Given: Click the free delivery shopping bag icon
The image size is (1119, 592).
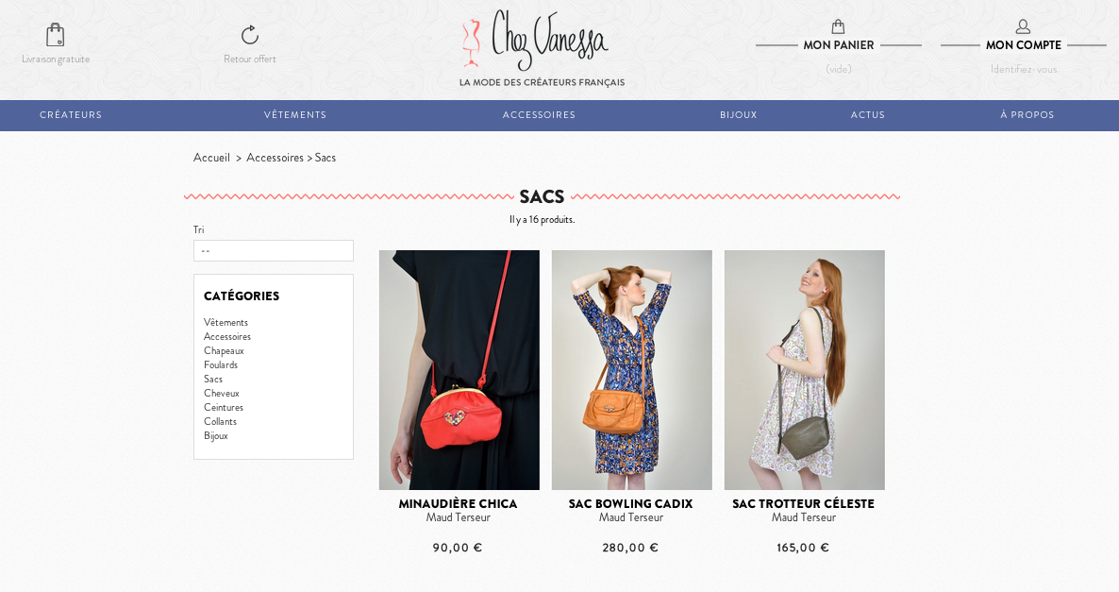Looking at the screenshot, I should tap(55, 34).
